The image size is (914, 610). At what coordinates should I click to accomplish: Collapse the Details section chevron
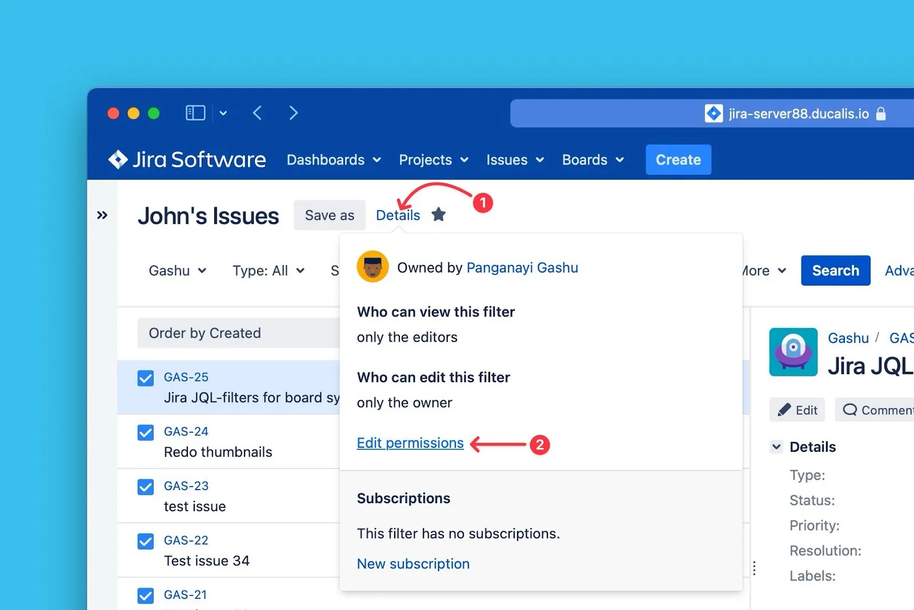776,447
